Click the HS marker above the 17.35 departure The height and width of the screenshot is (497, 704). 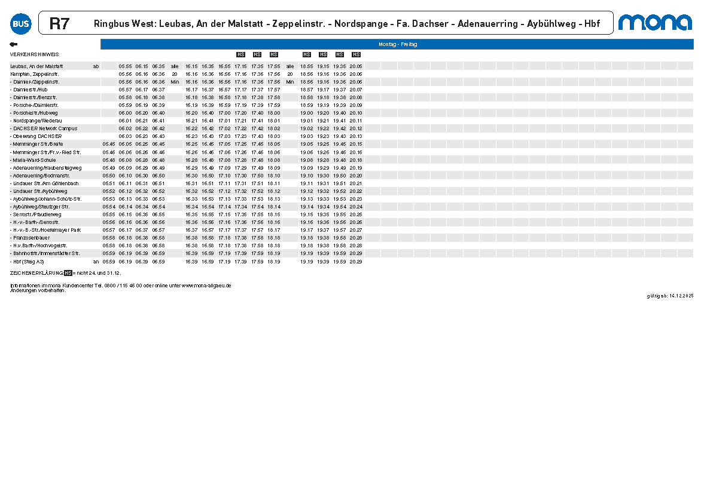(x=257, y=54)
